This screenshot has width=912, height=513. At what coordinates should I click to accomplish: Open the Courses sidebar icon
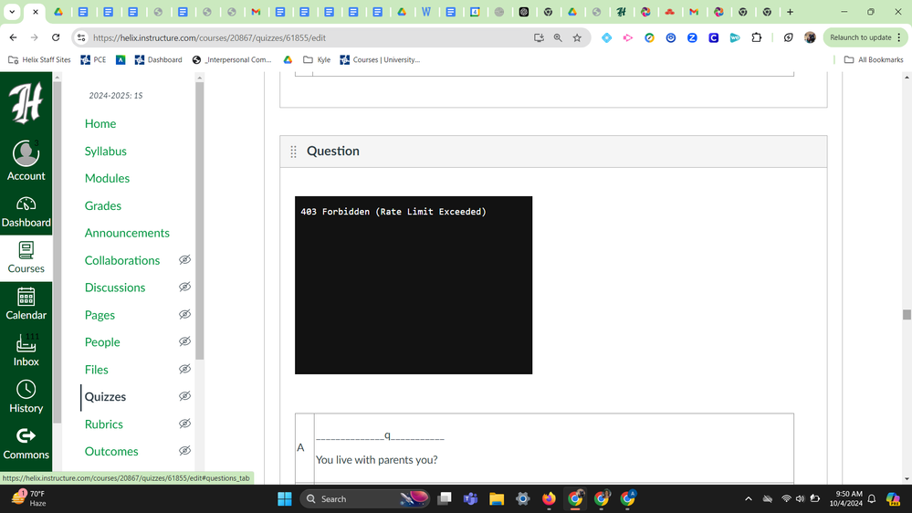[26, 257]
